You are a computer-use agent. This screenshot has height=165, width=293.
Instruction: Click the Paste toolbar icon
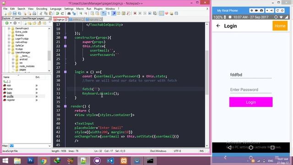click(x=51, y=13)
